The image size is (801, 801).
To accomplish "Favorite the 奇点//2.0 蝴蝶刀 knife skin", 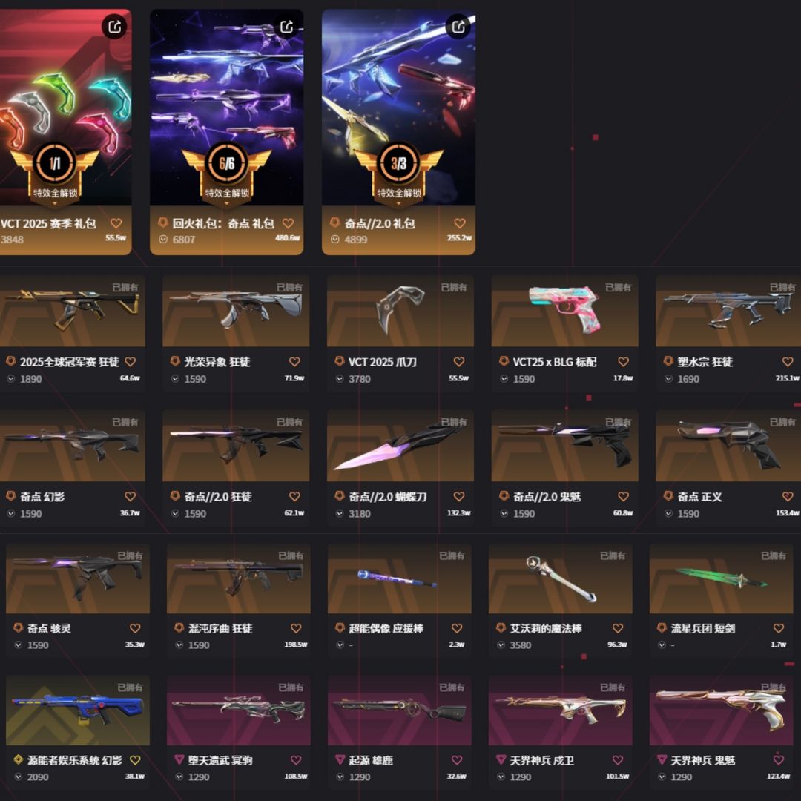I will [x=459, y=496].
